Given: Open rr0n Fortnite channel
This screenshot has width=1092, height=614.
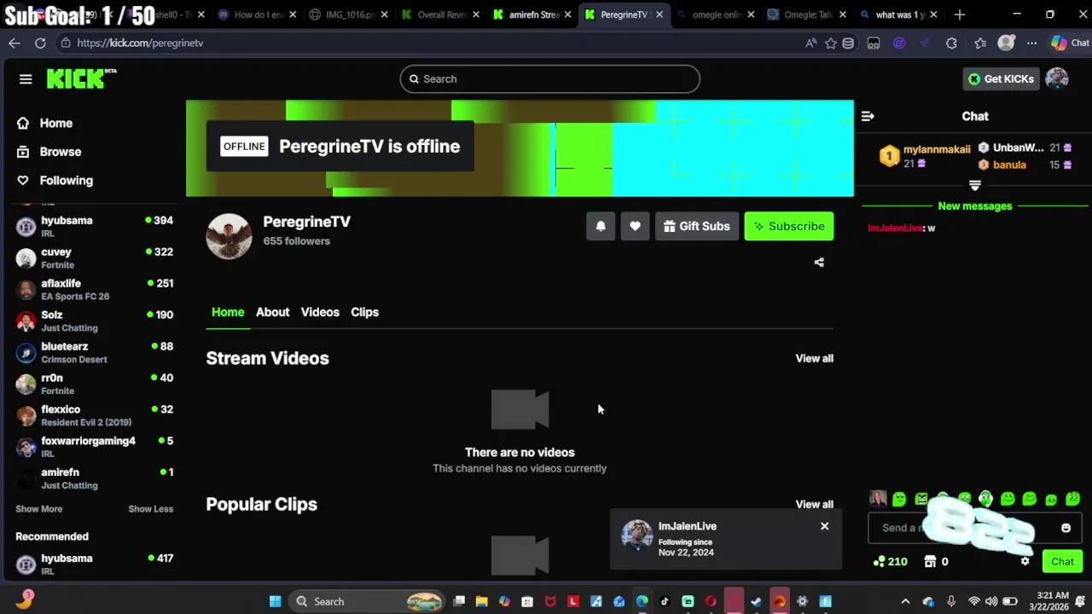Looking at the screenshot, I should click(94, 384).
